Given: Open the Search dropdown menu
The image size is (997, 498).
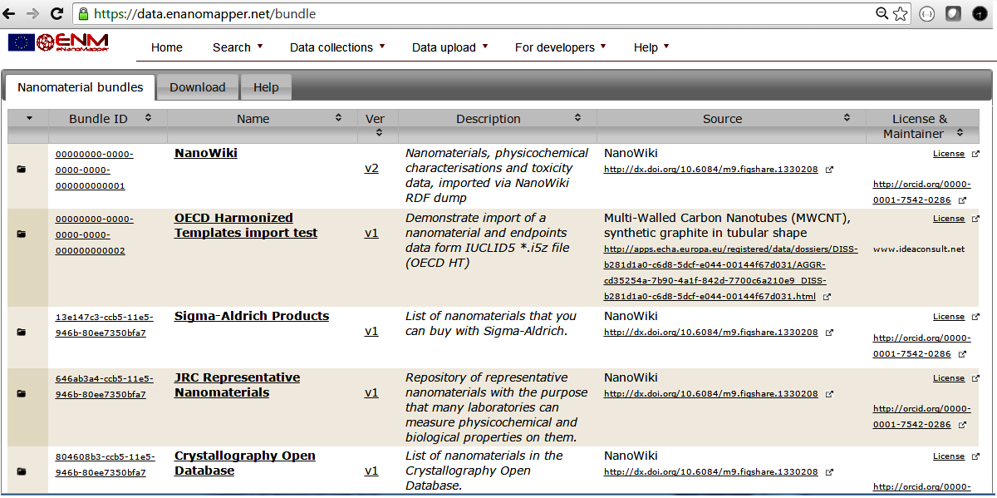Looking at the screenshot, I should click(x=238, y=47).
